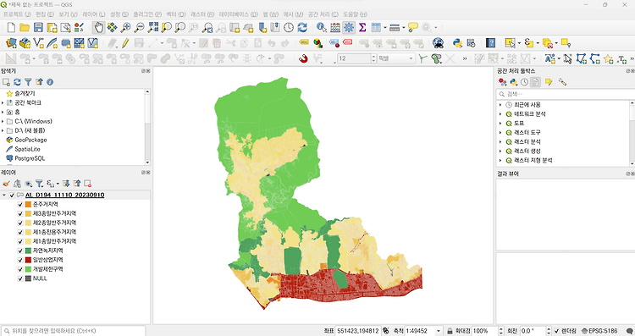Click the EPSG:5186 CRS button

click(599, 331)
